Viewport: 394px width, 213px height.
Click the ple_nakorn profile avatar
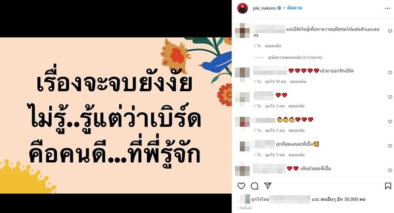click(243, 8)
